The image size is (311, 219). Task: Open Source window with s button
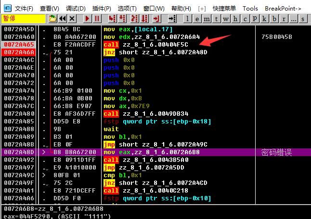303,19
